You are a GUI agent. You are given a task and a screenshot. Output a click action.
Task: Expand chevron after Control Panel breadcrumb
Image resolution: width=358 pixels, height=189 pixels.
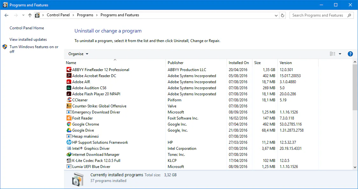73,15
